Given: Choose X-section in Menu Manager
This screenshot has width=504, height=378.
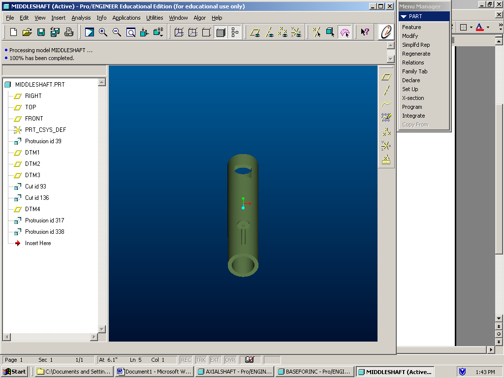Looking at the screenshot, I should 413,98.
